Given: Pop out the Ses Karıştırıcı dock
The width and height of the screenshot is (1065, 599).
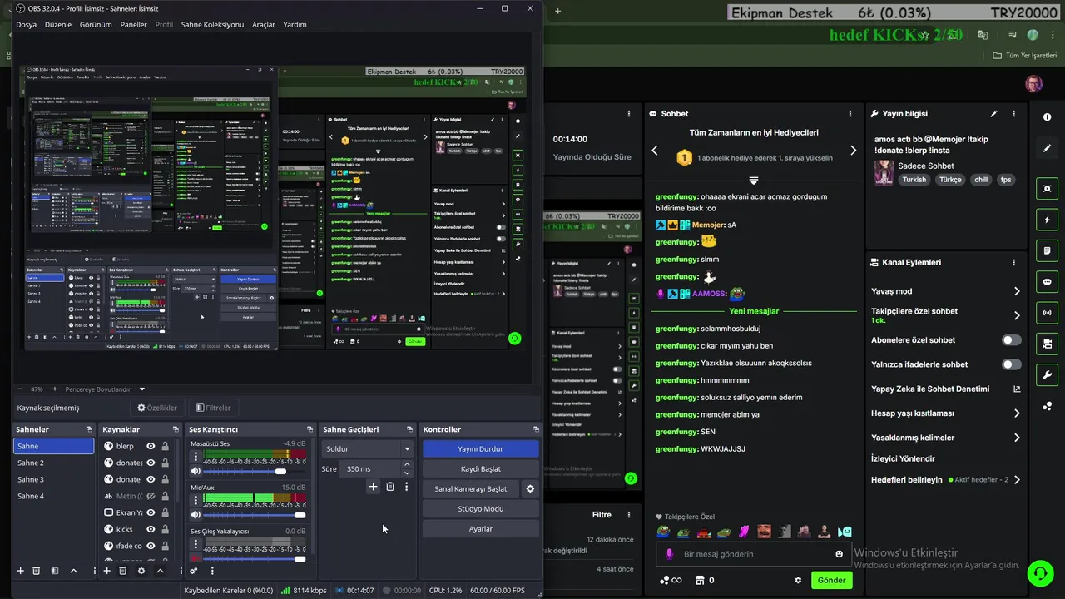Looking at the screenshot, I should tap(310, 429).
